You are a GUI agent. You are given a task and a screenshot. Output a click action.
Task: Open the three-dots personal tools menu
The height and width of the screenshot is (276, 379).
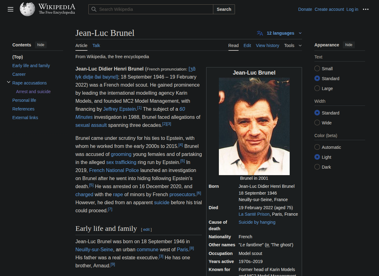366,9
